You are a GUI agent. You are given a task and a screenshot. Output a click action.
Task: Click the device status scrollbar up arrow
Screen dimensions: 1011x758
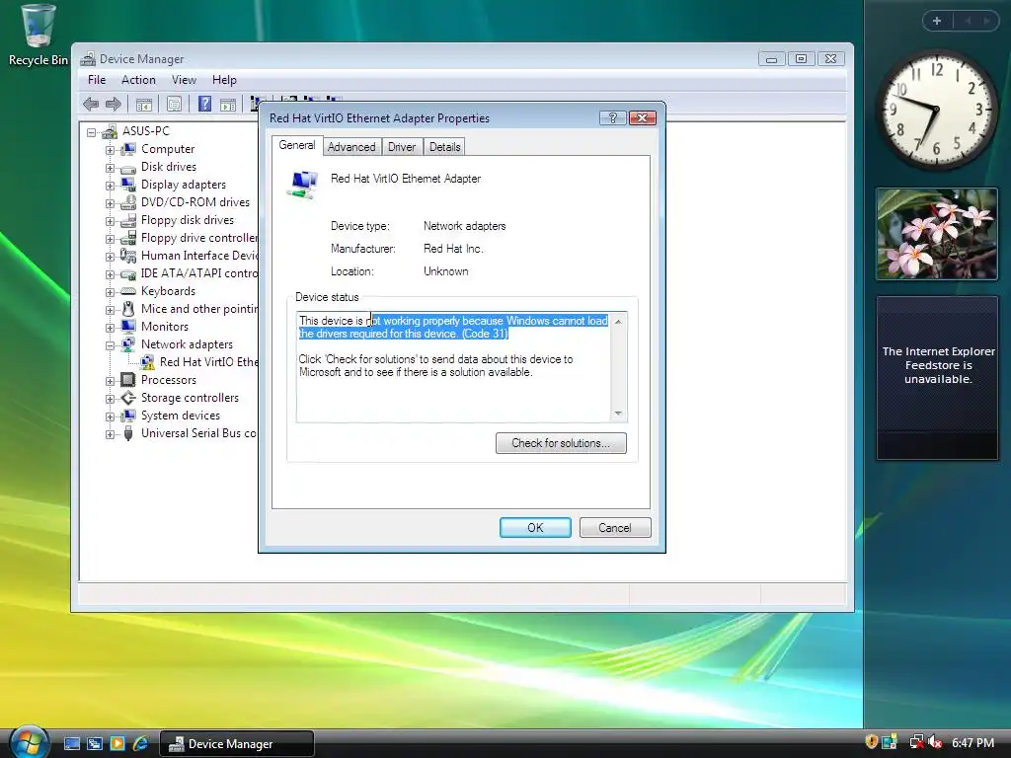618,321
